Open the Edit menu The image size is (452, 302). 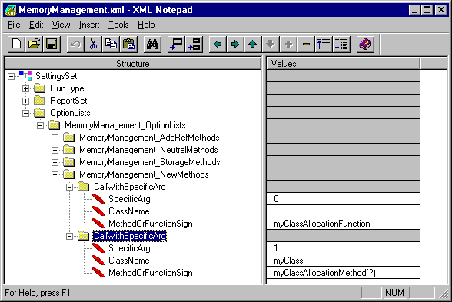36,25
